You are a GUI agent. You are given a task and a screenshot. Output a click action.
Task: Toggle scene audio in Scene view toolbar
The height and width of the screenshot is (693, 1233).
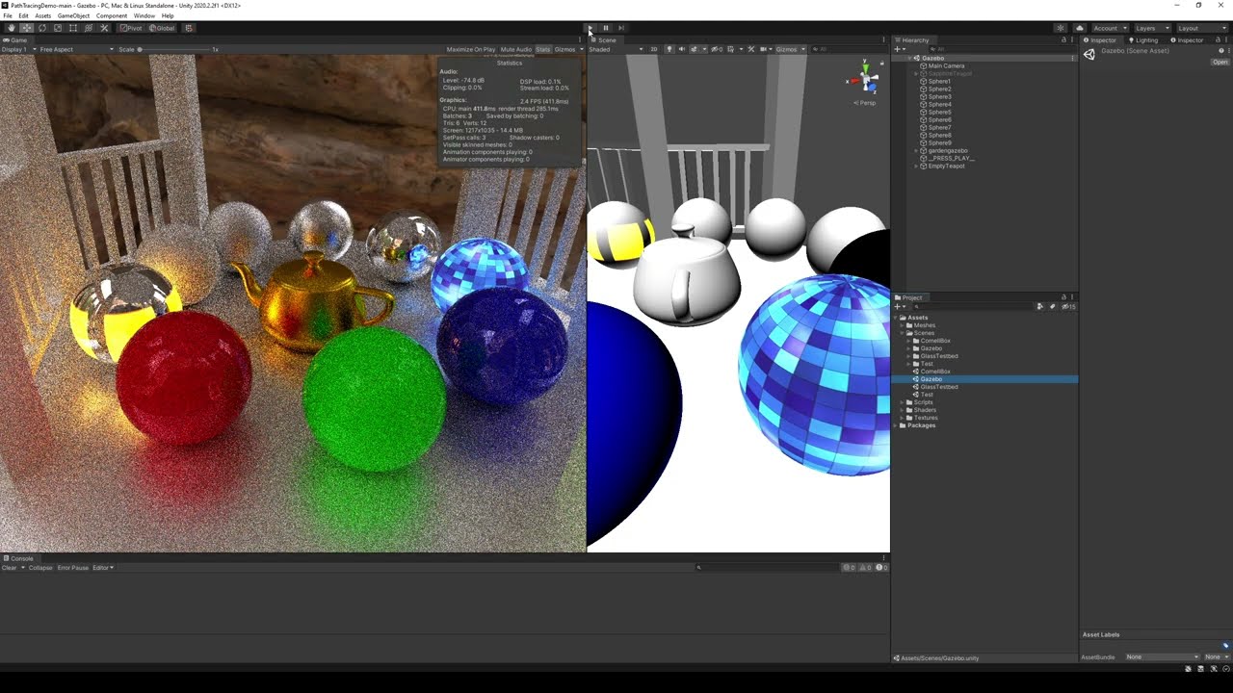(682, 49)
